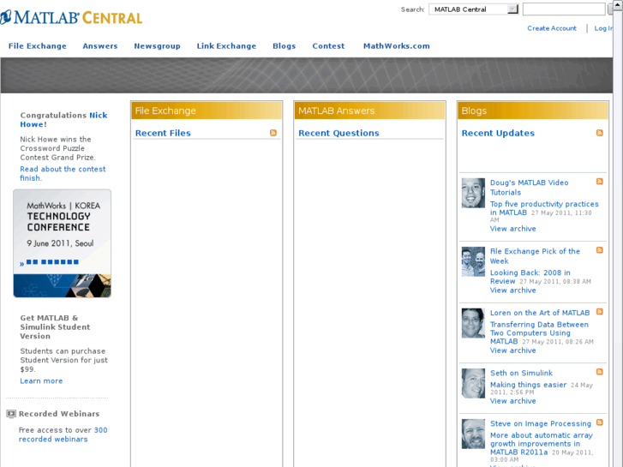623x467 pixels.
Task: Open the File Exchange navigation item
Action: 38,46
